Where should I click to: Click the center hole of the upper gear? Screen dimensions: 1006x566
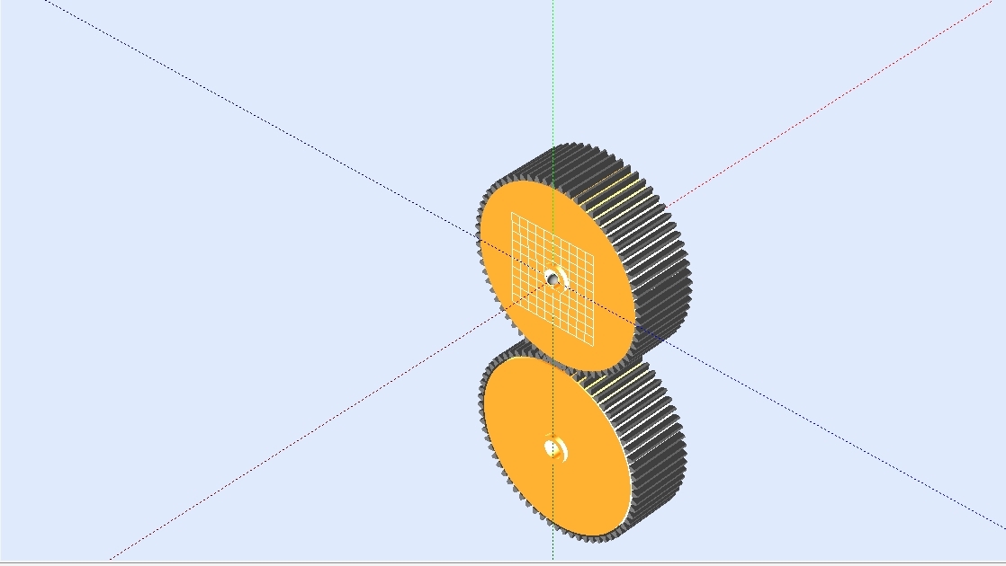[x=552, y=279]
